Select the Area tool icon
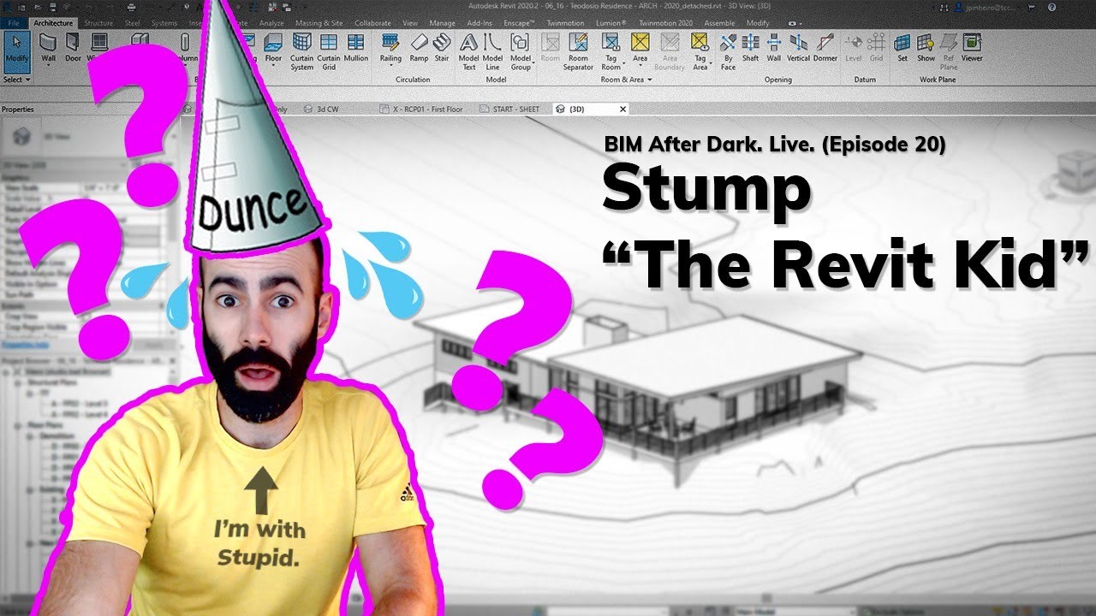This screenshot has width=1096, height=616. [640, 42]
